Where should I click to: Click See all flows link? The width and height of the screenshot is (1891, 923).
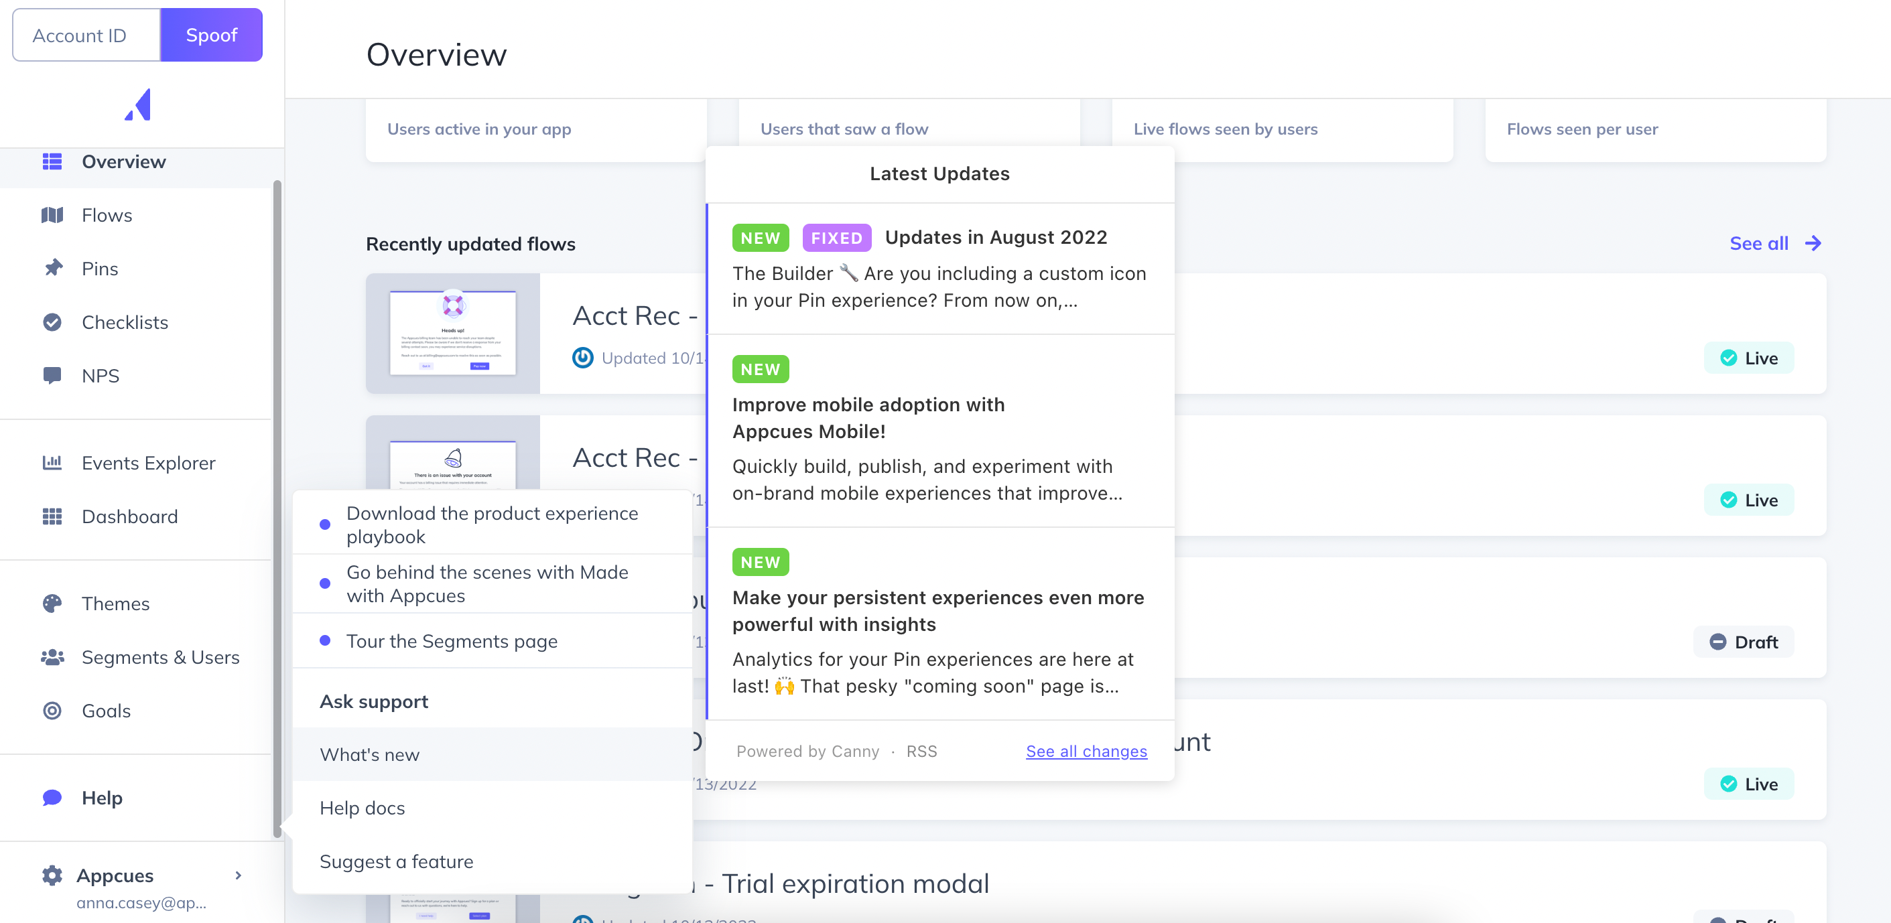pos(1775,244)
